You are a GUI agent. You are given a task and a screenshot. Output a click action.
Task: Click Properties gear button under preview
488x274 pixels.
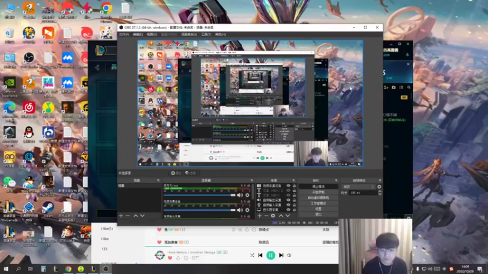(x=176, y=173)
